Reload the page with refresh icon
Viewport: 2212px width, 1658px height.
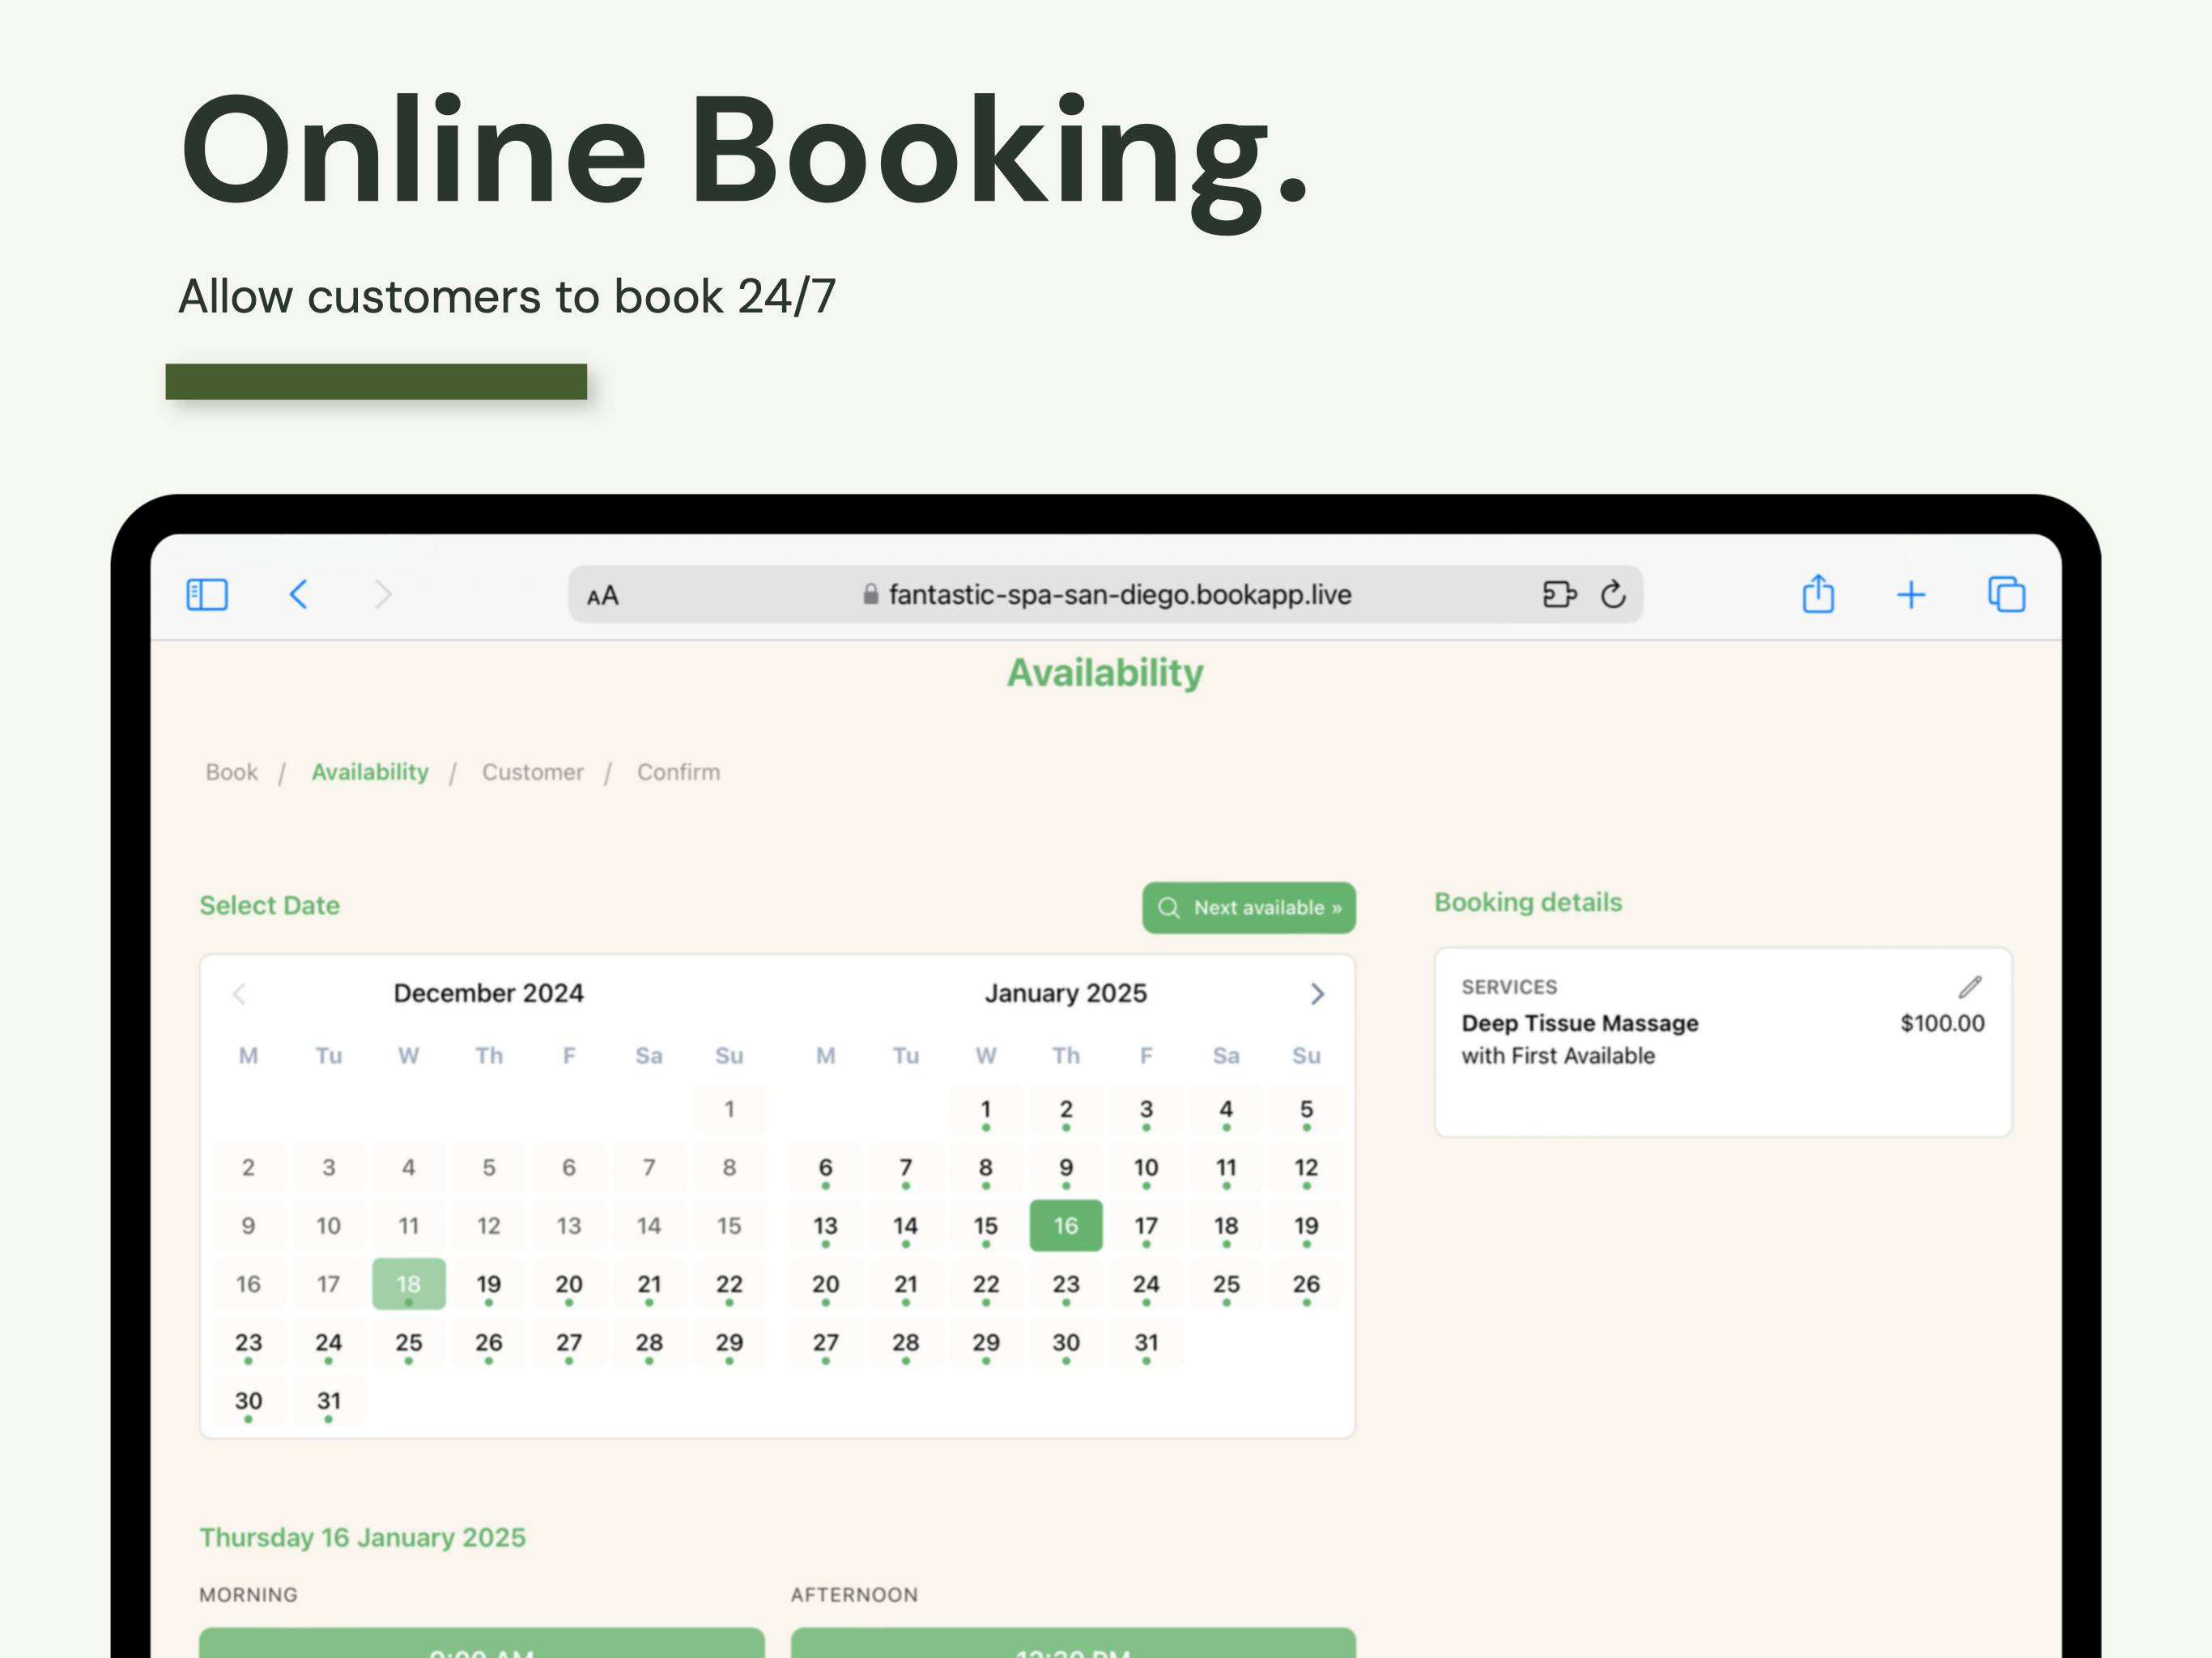(1613, 595)
